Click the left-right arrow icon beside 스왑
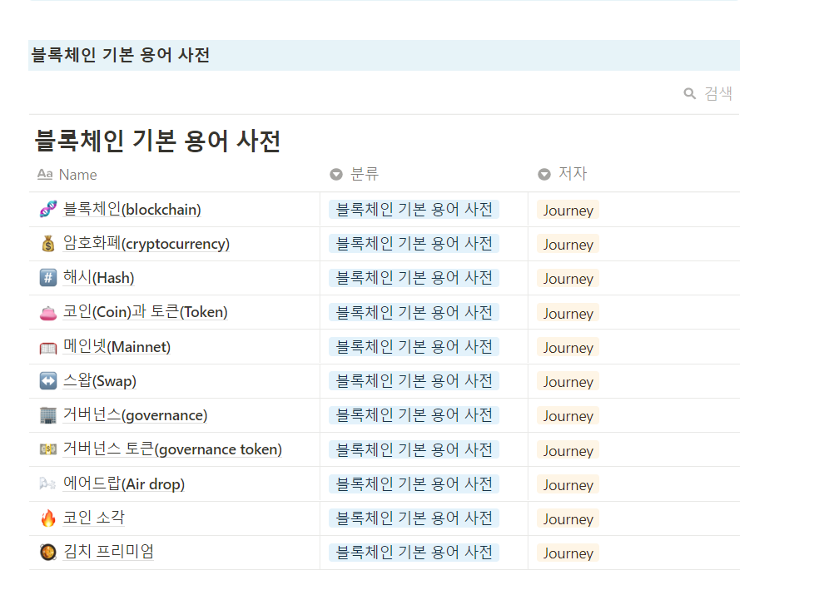The height and width of the screenshot is (600, 829). pyautogui.click(x=48, y=380)
